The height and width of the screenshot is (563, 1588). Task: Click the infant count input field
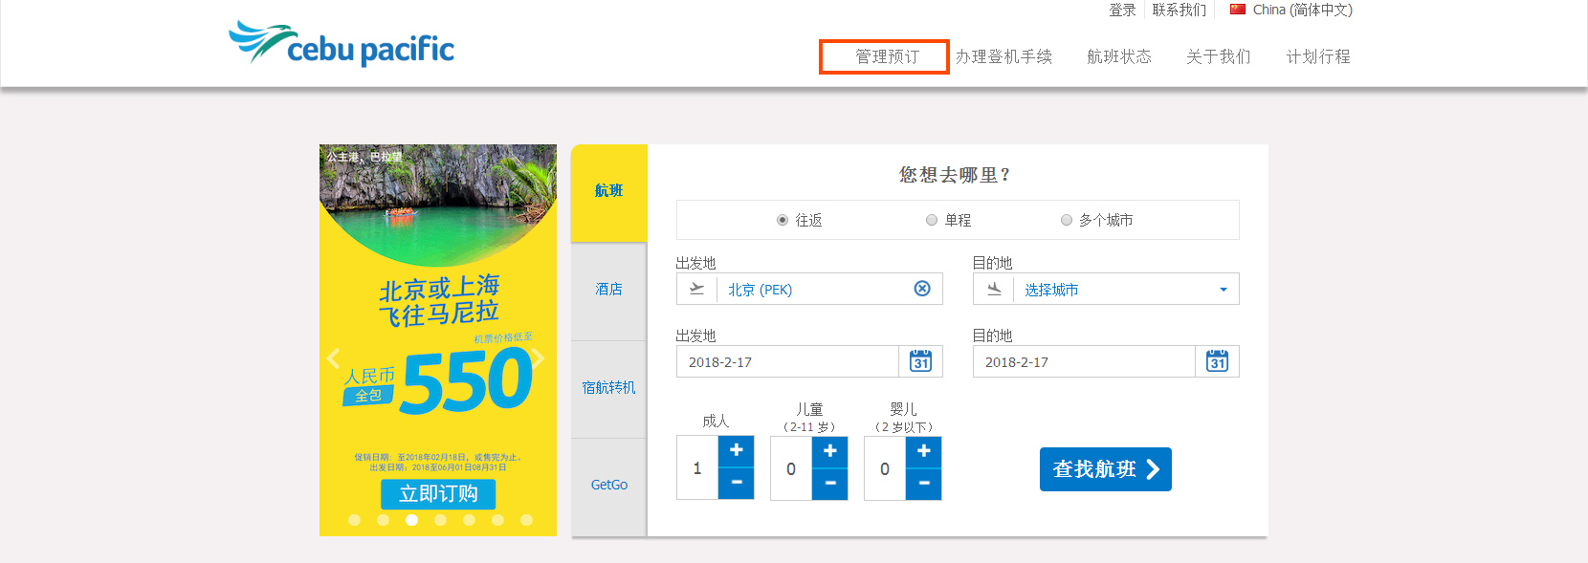pos(885,468)
